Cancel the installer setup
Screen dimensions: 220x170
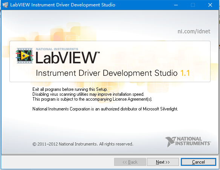(x=199, y=162)
